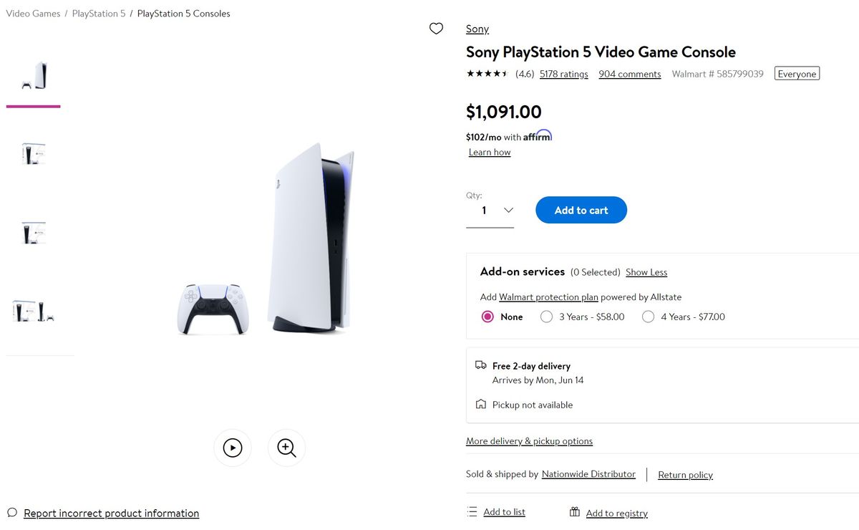This screenshot has height=530, width=859.
Task: Click the Add to list icon
Action: [471, 511]
